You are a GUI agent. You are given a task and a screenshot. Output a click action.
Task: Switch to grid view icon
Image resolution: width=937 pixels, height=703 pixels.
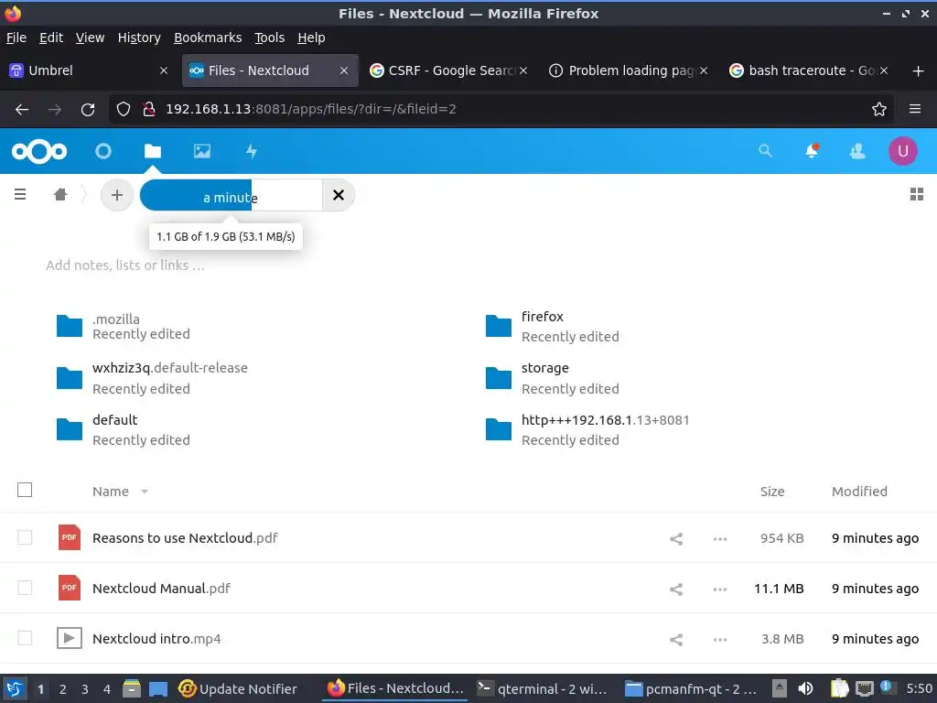tap(916, 194)
